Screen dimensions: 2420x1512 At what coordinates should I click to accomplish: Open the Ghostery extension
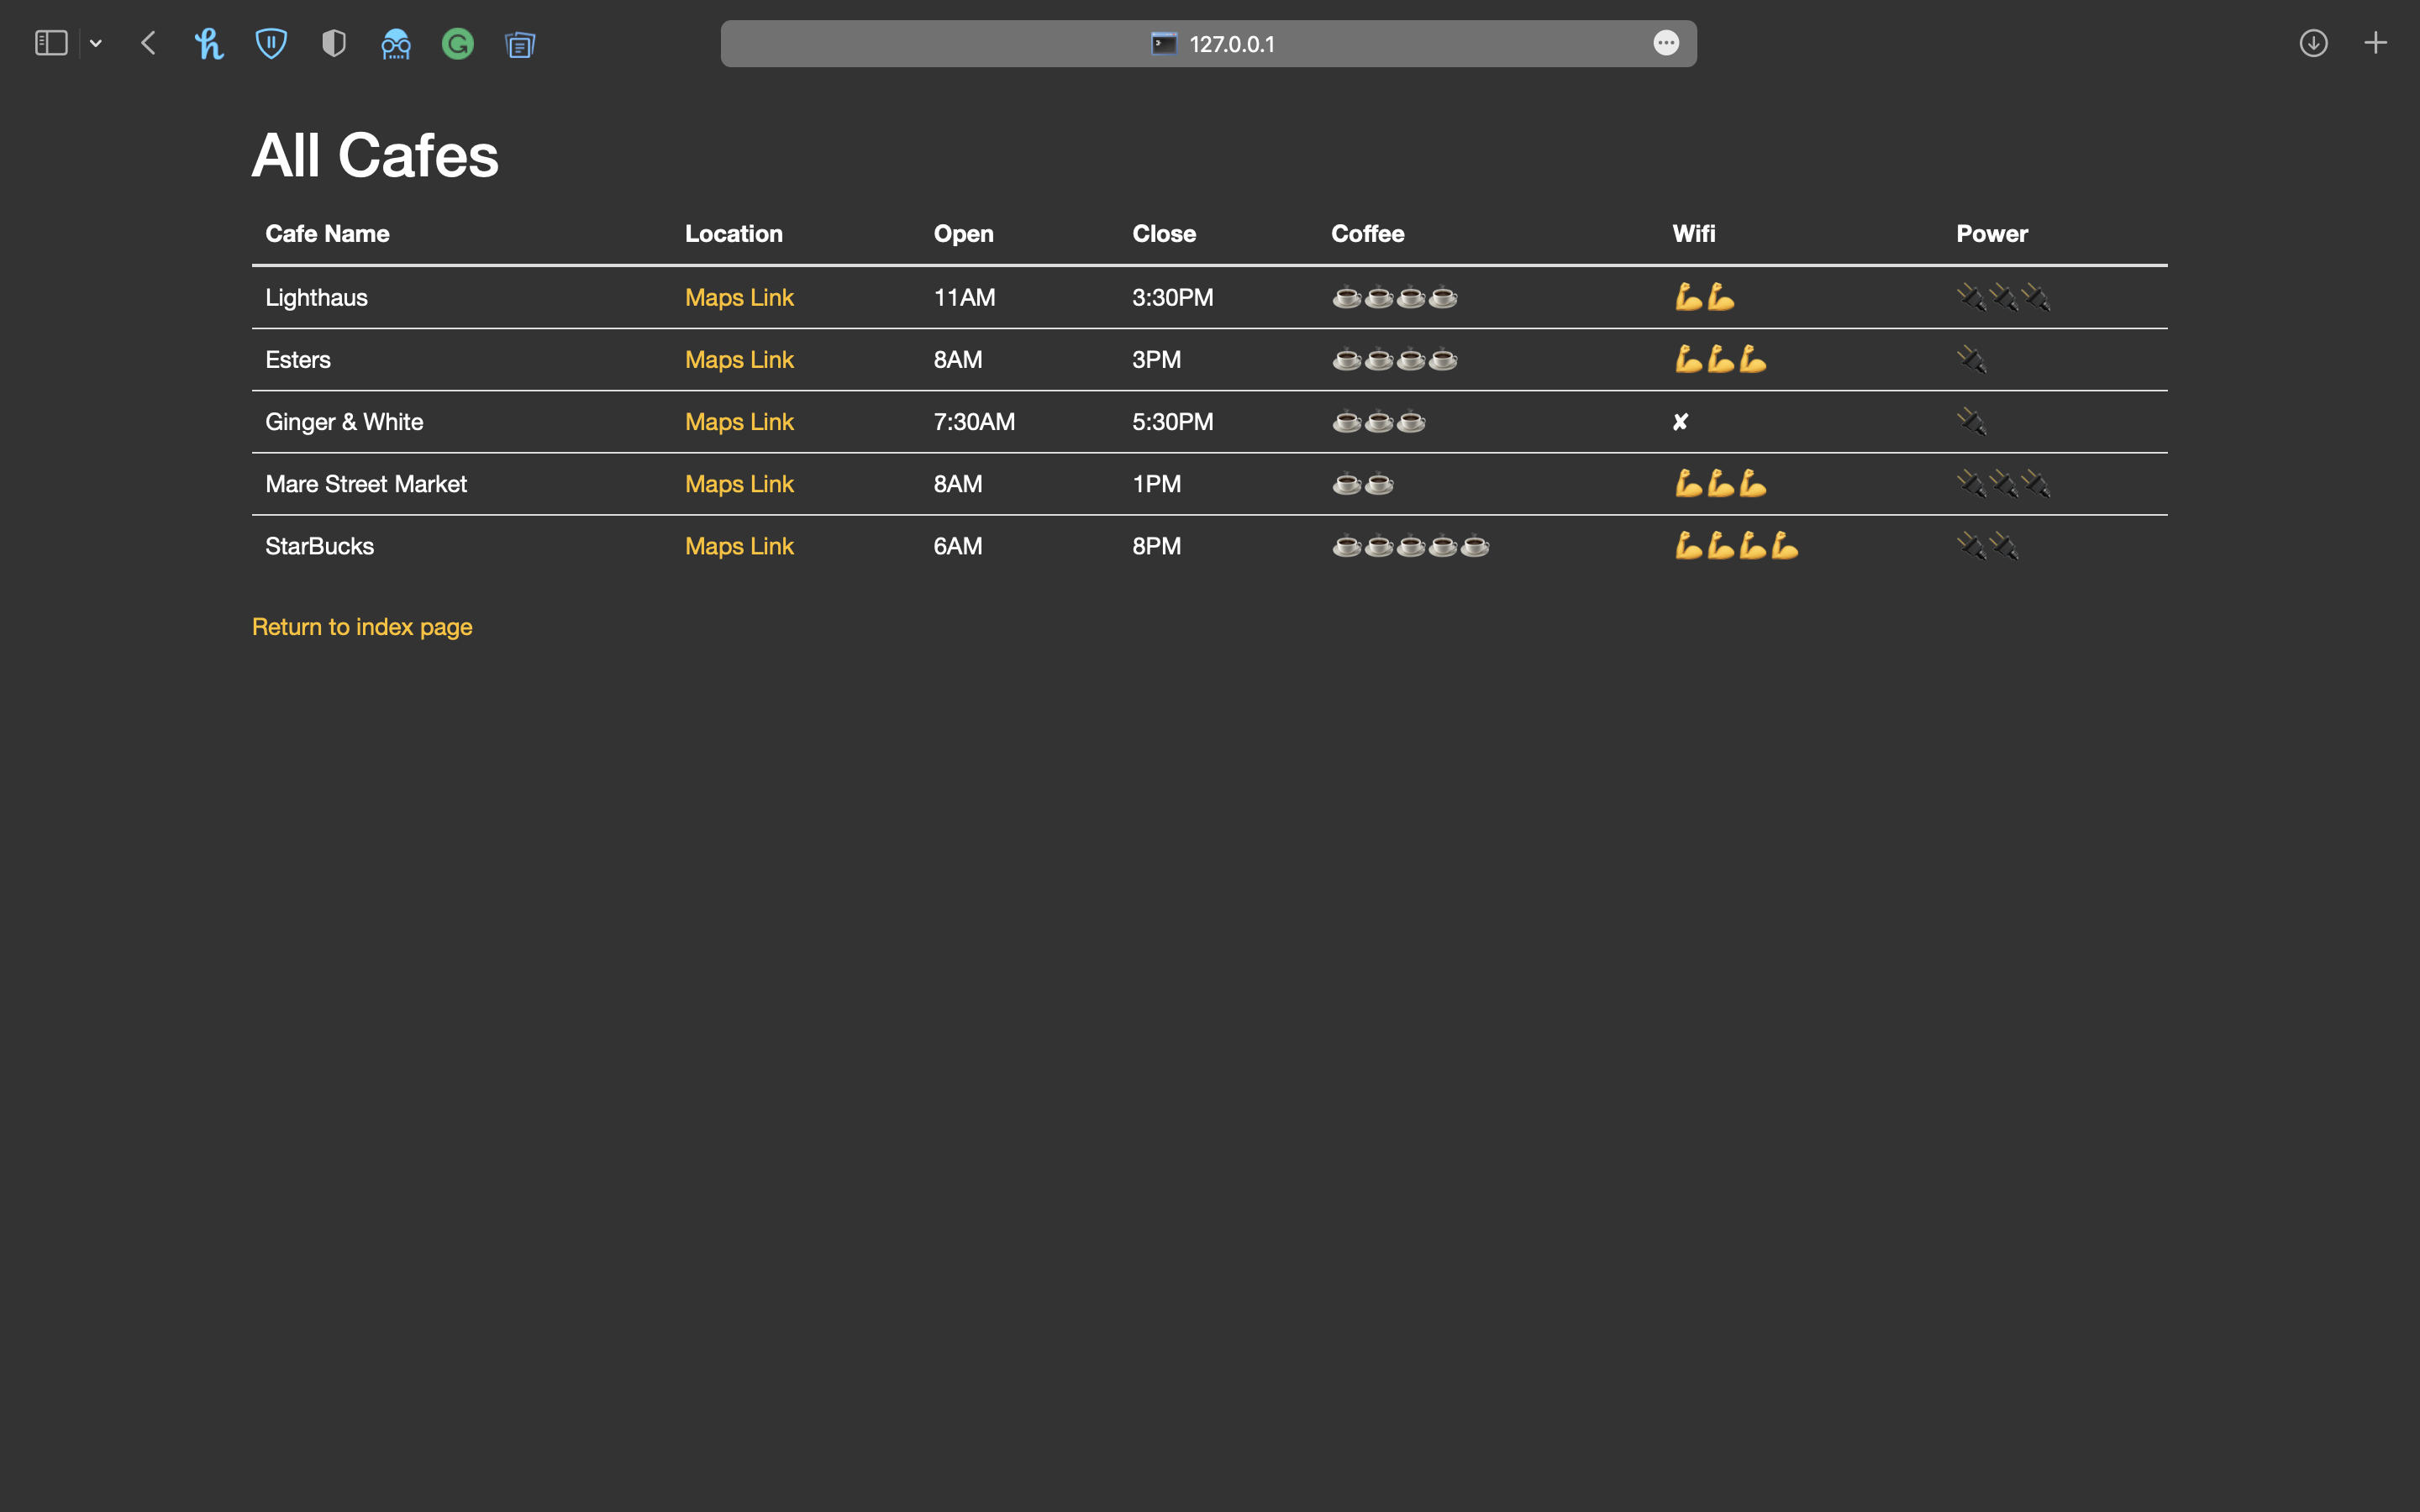point(396,43)
